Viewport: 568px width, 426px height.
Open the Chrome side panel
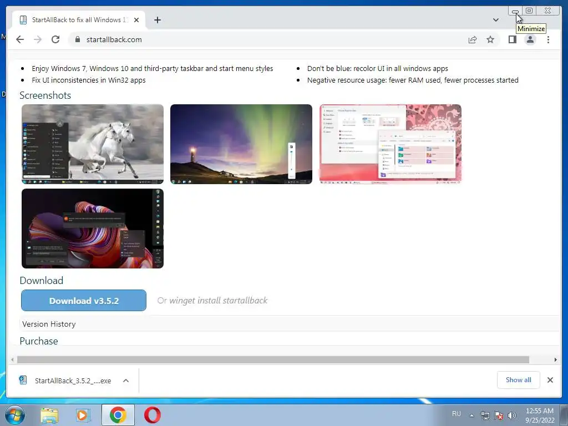click(x=512, y=39)
